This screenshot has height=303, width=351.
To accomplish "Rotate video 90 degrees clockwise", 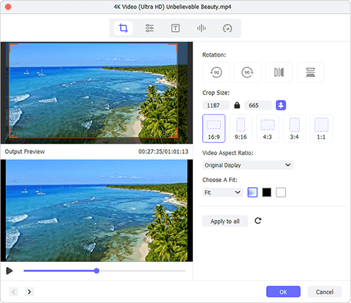I will (x=247, y=72).
